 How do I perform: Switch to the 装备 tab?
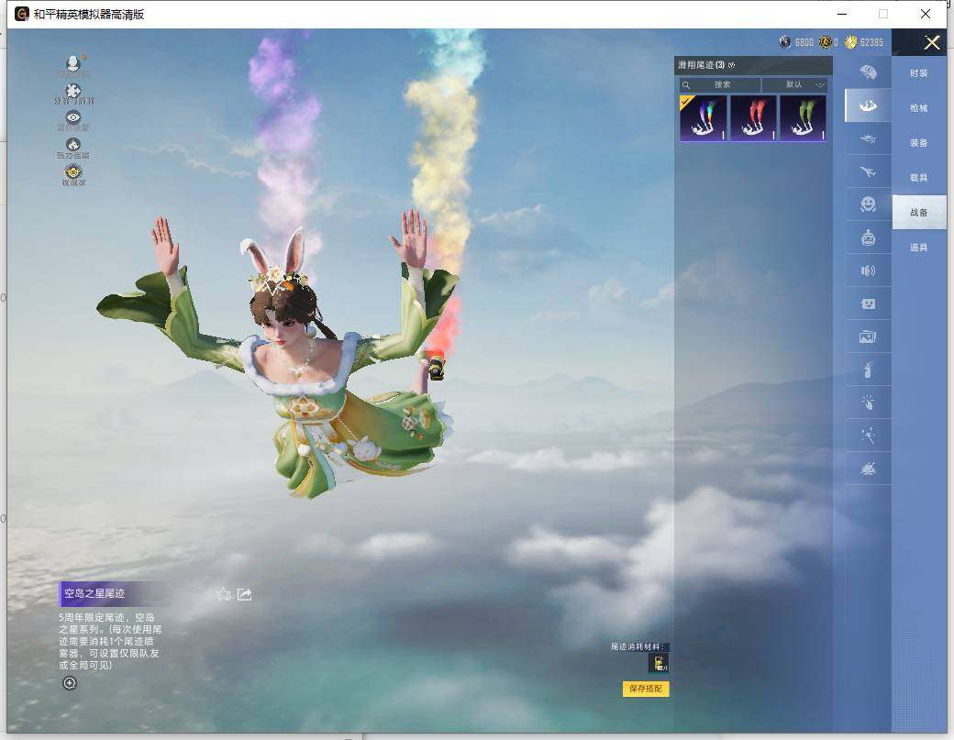[919, 143]
